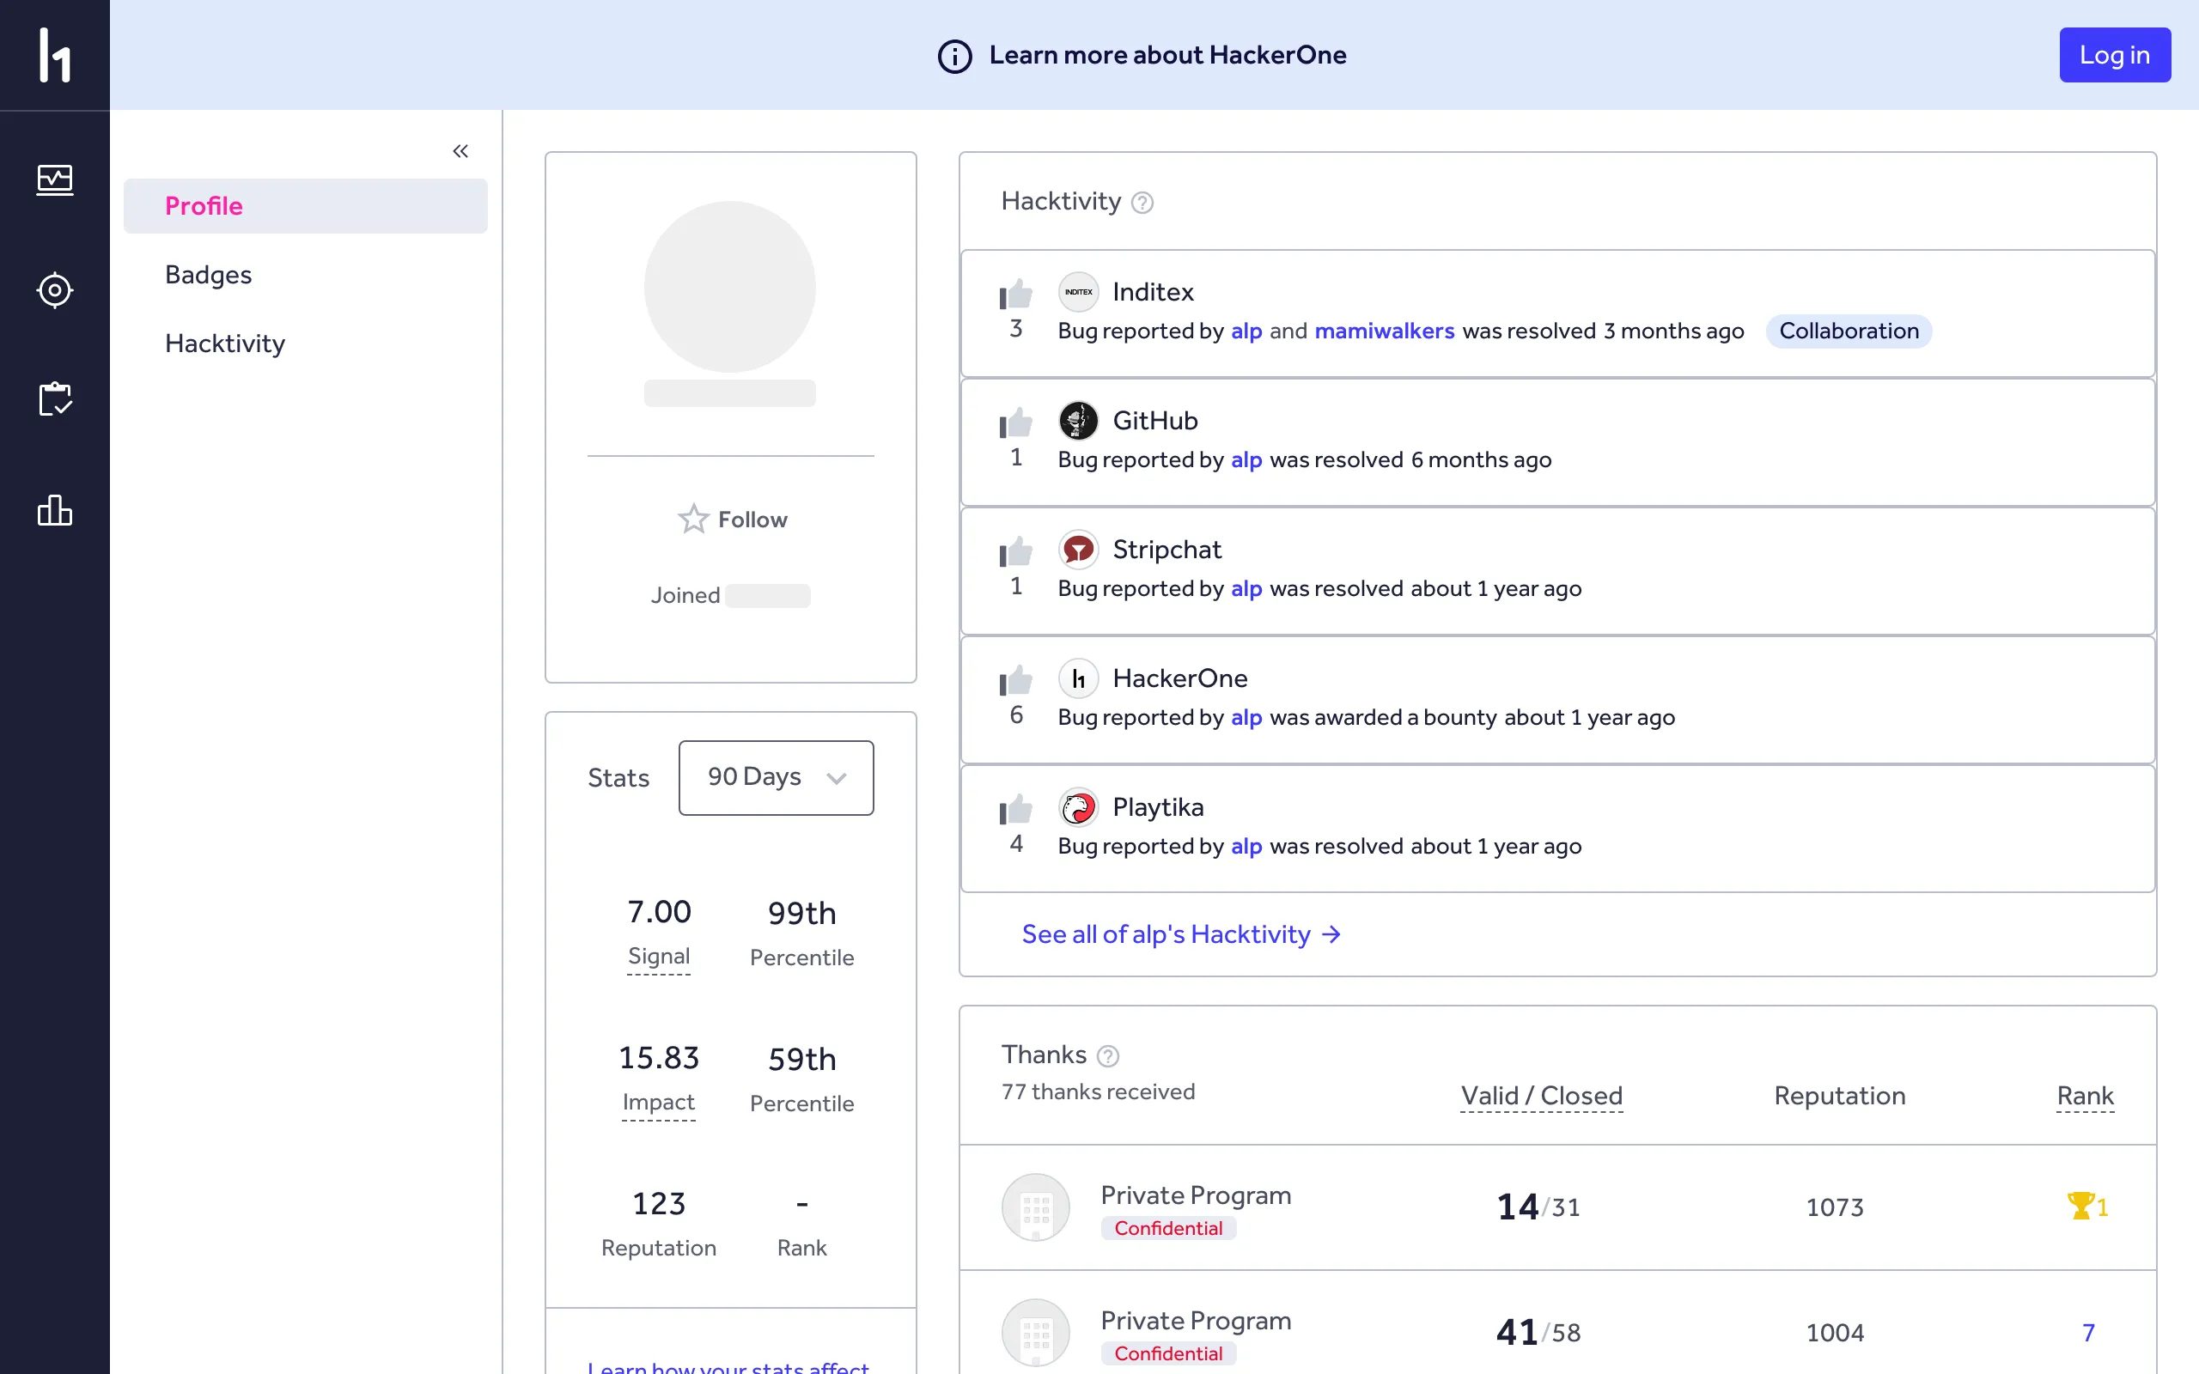This screenshot has height=1374, width=2199.
Task: Open Learn more about HackerOne link
Action: coord(1167,56)
